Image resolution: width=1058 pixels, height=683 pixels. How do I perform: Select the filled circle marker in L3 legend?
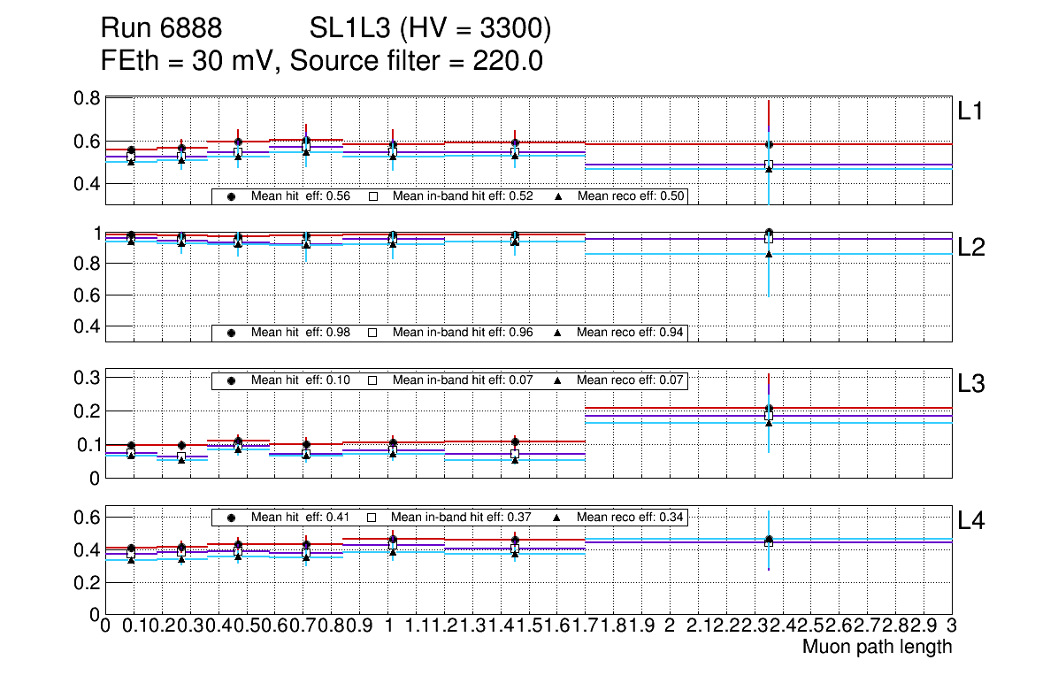(x=232, y=380)
